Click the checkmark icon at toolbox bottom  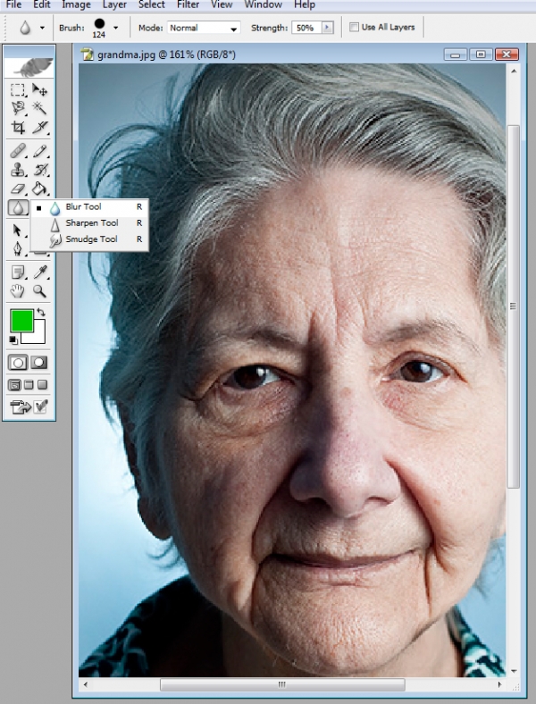coord(40,406)
